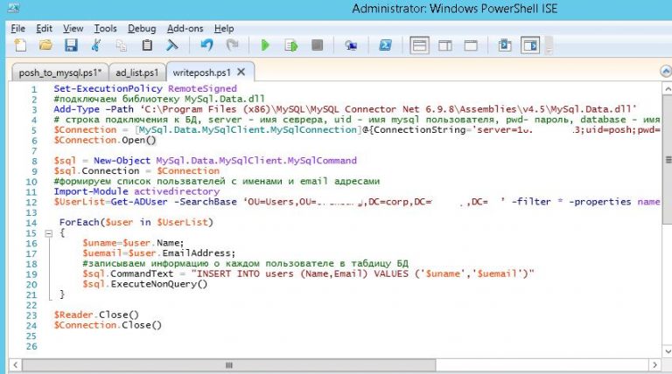
Task: Redo the edit with the grey arrow
Action: tap(232, 45)
